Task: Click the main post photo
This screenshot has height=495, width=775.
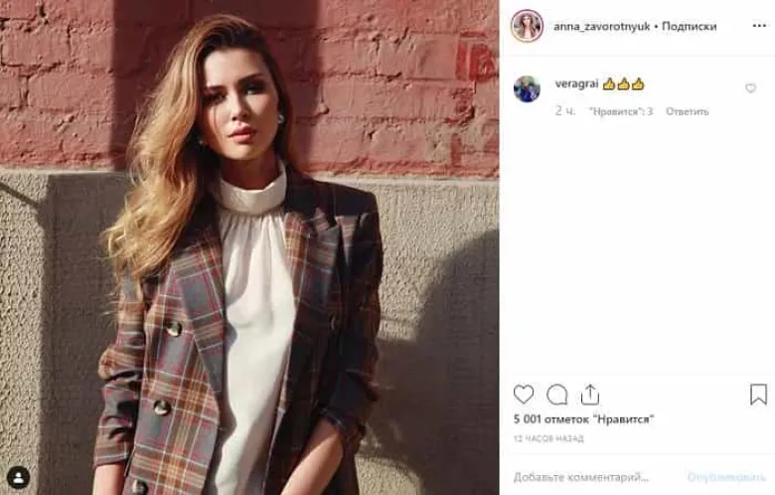Action: [x=249, y=247]
